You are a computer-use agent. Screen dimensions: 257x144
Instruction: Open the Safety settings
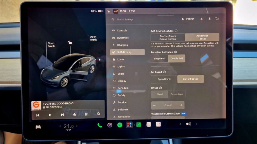click(119, 95)
